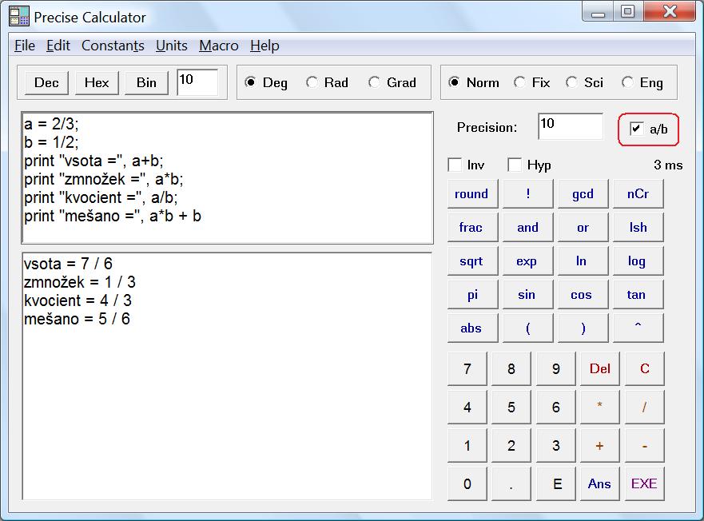The height and width of the screenshot is (521, 704).
Task: Select the Fix display option
Action: 520,82
